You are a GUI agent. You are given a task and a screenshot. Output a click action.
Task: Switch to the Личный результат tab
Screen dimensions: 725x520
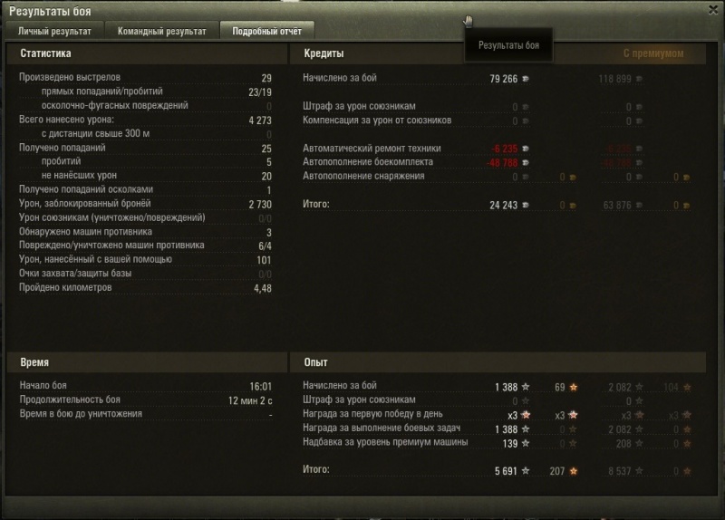[54, 31]
